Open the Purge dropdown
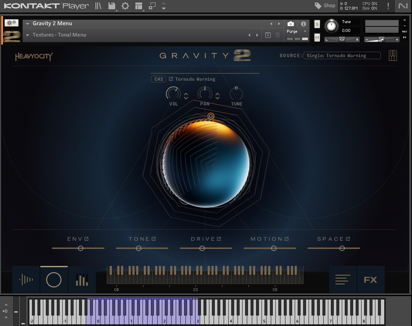Image resolution: width=412 pixels, height=326 pixels. tap(297, 31)
